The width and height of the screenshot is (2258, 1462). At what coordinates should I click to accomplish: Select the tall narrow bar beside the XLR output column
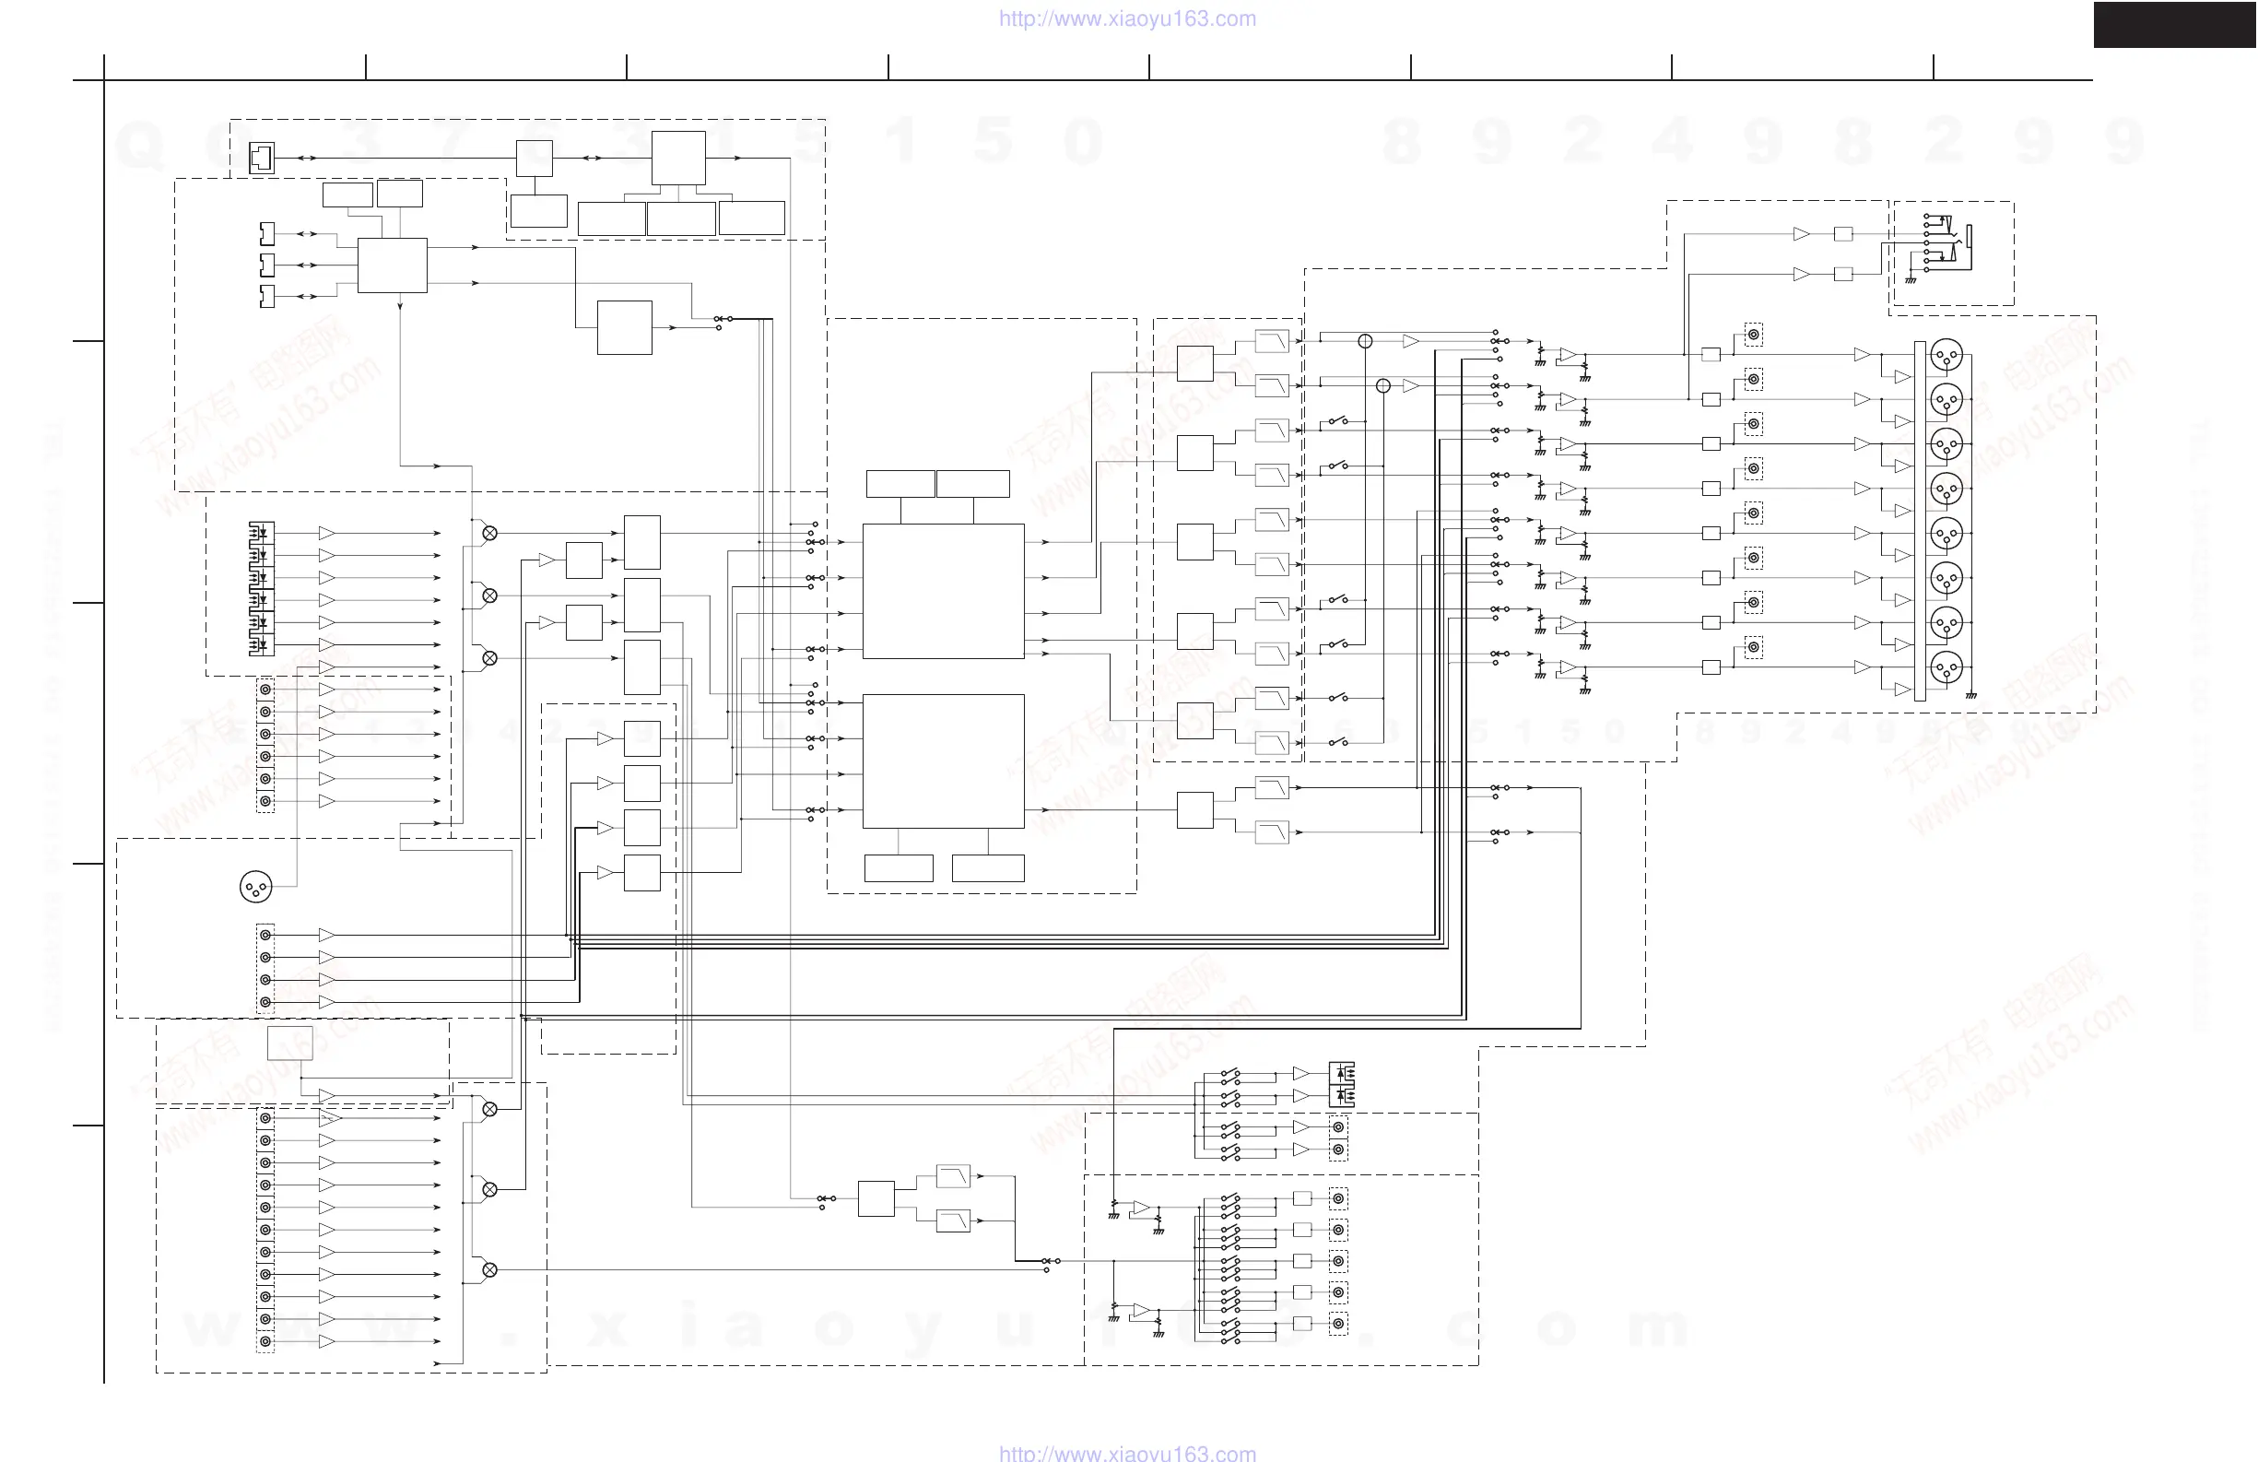[x=1921, y=521]
